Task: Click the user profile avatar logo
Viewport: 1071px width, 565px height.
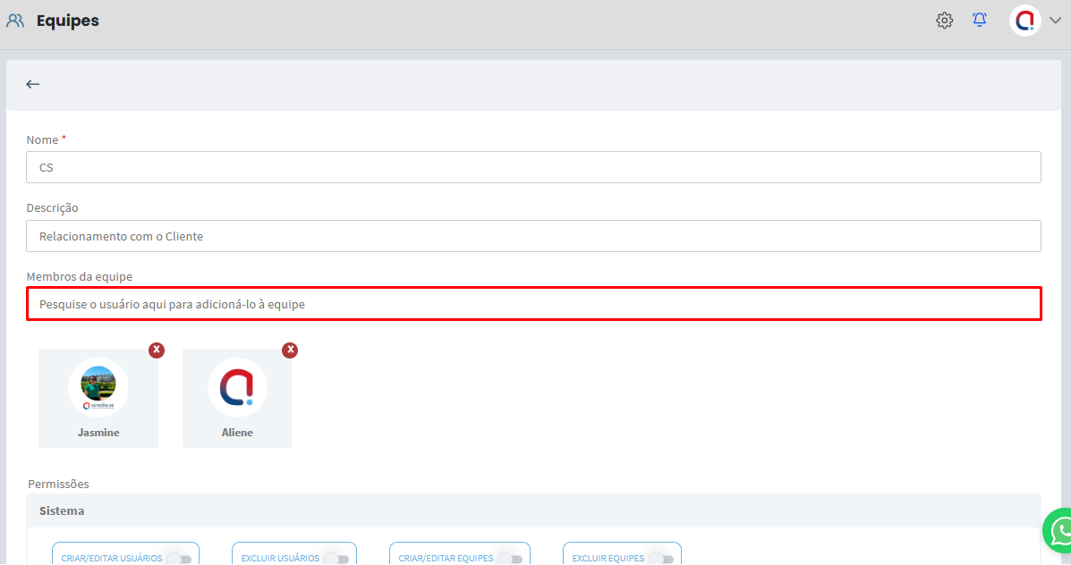Action: coord(1024,21)
